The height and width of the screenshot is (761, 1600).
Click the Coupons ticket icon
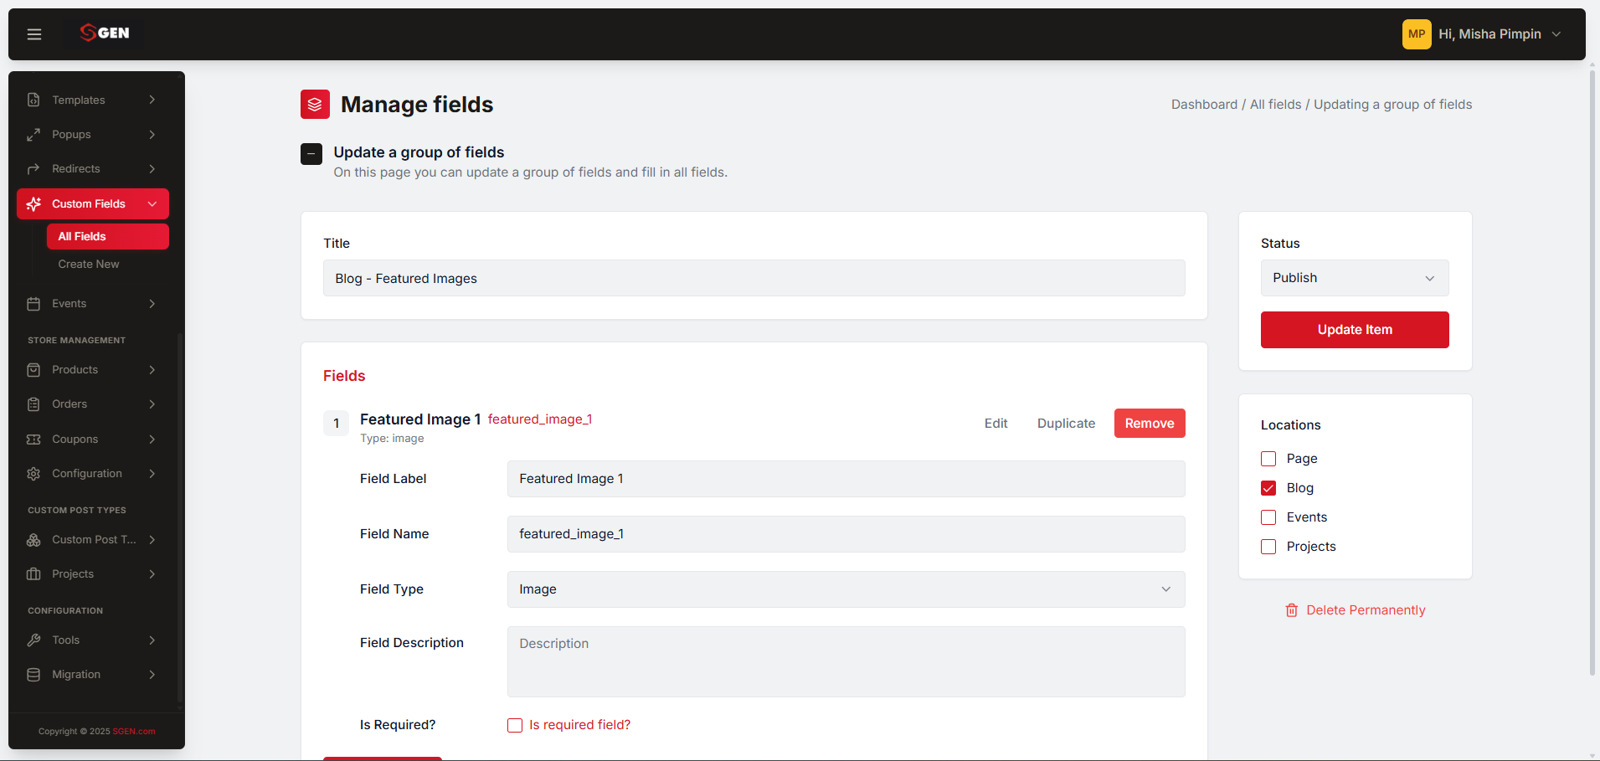coord(33,440)
